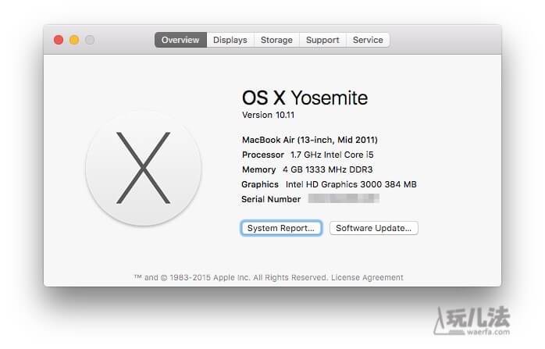The width and height of the screenshot is (545, 349).
Task: Select the Support tab
Action: click(322, 40)
